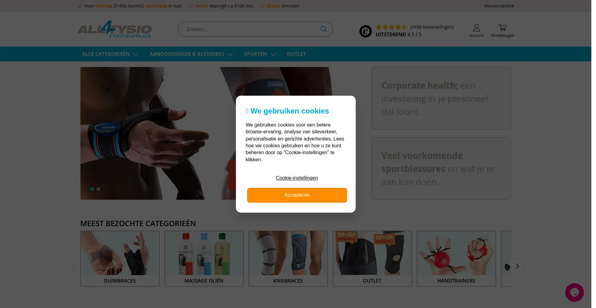Open the chat bubble icon

[574, 292]
